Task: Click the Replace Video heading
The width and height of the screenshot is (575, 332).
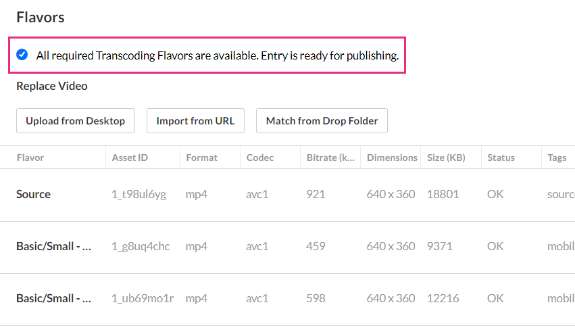Action: (x=52, y=86)
